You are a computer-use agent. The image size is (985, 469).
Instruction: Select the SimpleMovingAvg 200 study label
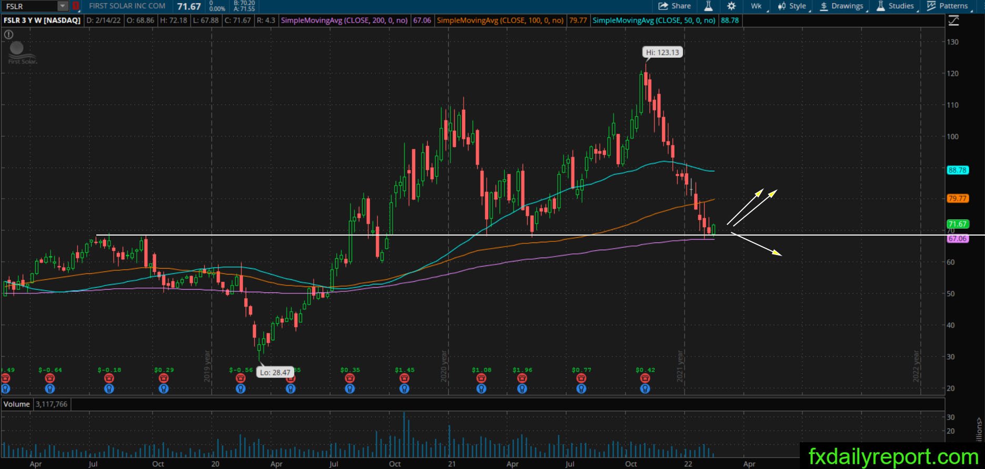coord(344,21)
